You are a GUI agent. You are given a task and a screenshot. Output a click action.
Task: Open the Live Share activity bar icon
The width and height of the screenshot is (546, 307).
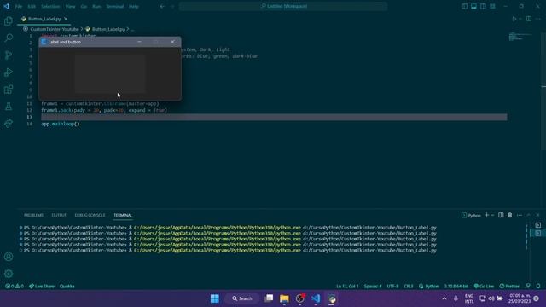tap(9, 124)
